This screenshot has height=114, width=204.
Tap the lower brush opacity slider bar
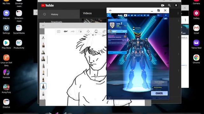click(47, 73)
